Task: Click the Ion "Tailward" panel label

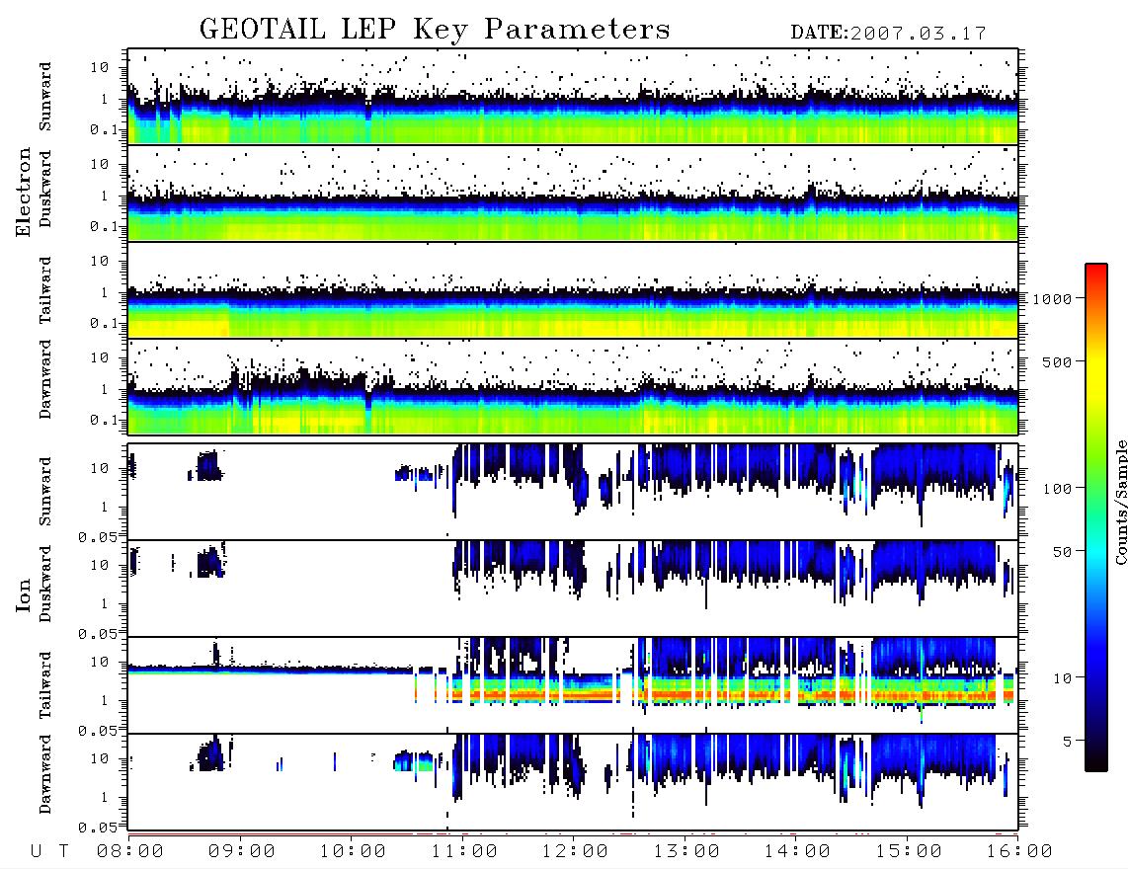Action: click(45, 685)
